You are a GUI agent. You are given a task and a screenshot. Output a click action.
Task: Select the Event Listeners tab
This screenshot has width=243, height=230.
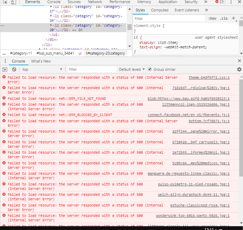coord(187,10)
